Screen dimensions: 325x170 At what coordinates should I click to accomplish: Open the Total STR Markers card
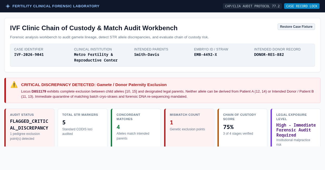[x=83, y=128]
